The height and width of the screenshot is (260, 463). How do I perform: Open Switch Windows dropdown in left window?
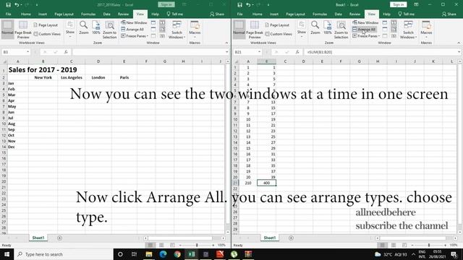click(x=177, y=30)
